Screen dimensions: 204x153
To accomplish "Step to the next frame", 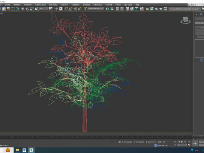I will coord(185,142).
